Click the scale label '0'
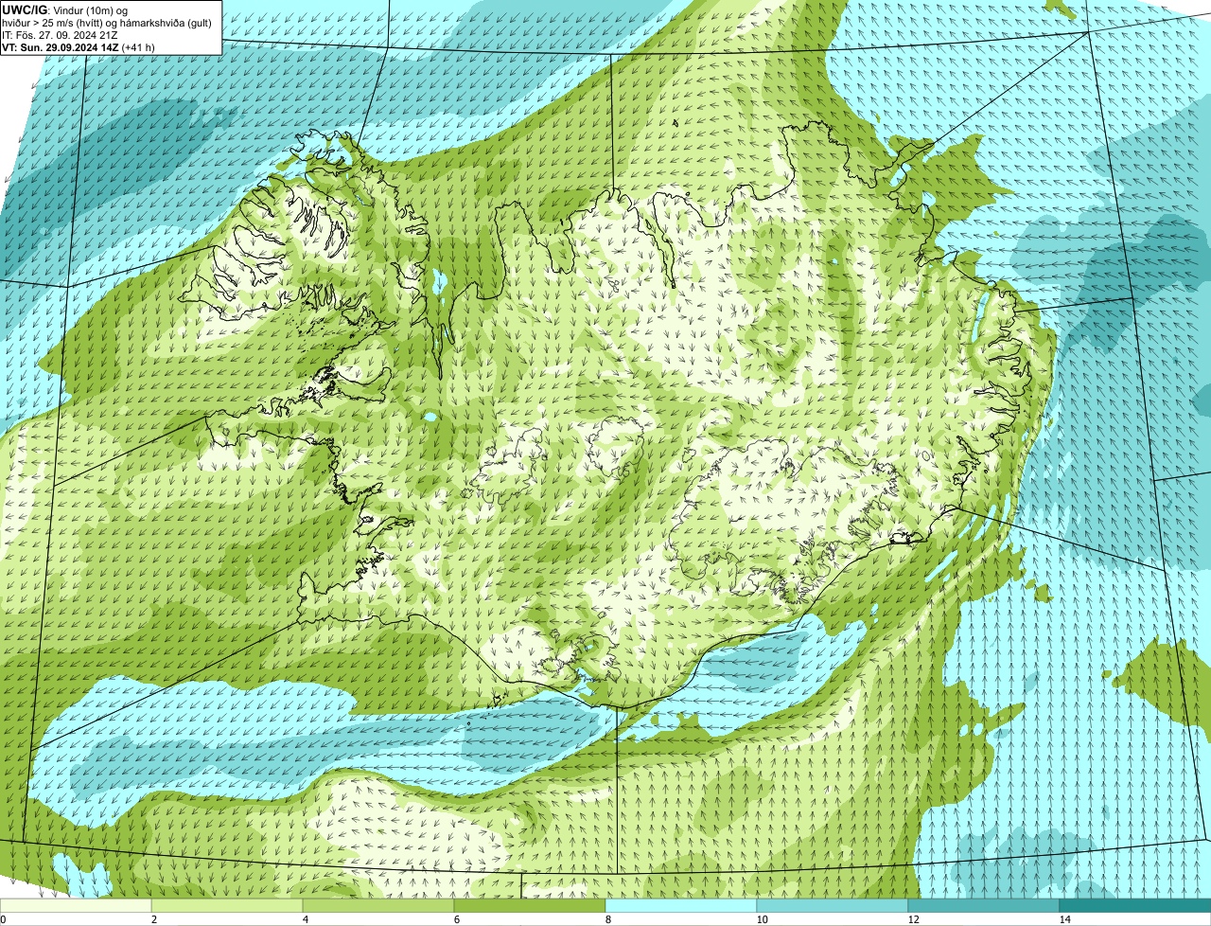This screenshot has height=926, width=1211. point(3,919)
